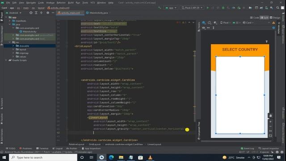Open Microsoft Edge from the taskbar
Screen dimensions: 286x161
point(111,157)
